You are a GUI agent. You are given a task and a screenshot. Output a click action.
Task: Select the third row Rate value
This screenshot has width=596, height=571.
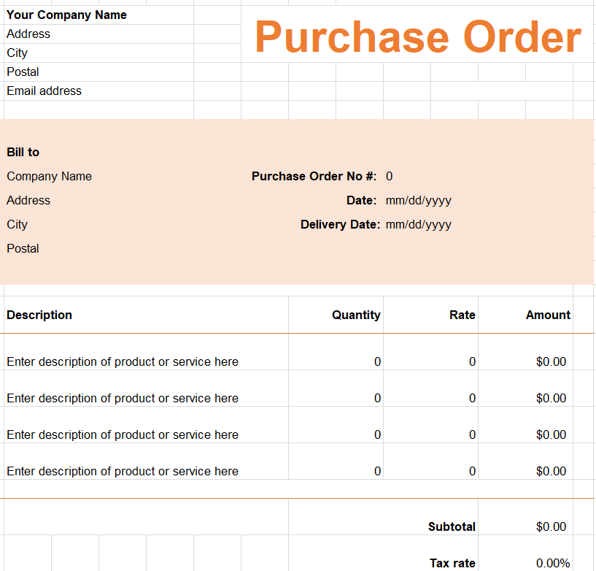(x=473, y=434)
